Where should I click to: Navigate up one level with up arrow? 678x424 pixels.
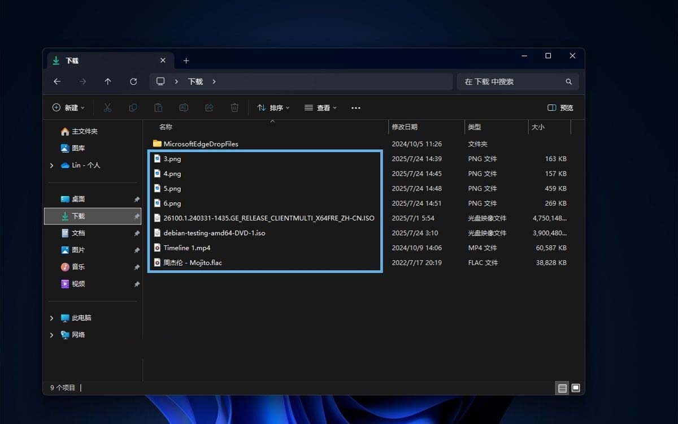[x=108, y=81]
